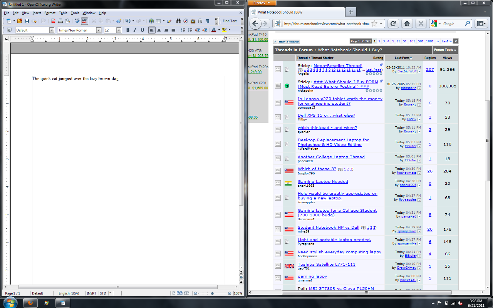Insert a Hyperlink using the globe icon
The image size is (493, 308).
151,21
